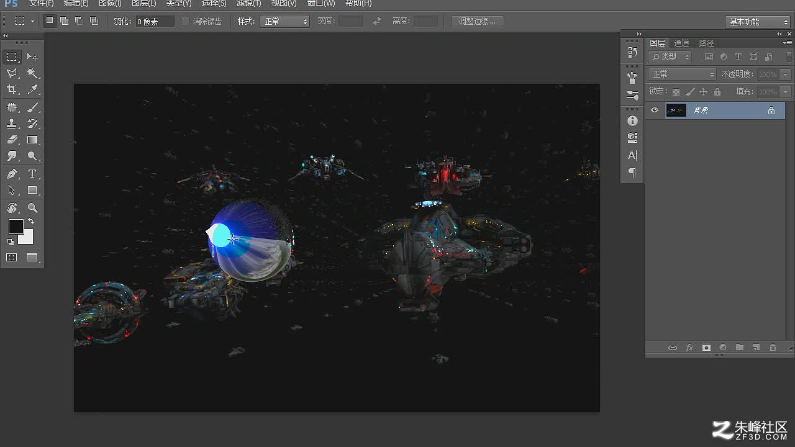Viewport: 795px width, 447px height.
Task: Select the Rectangle shape tool
Action: 32,190
